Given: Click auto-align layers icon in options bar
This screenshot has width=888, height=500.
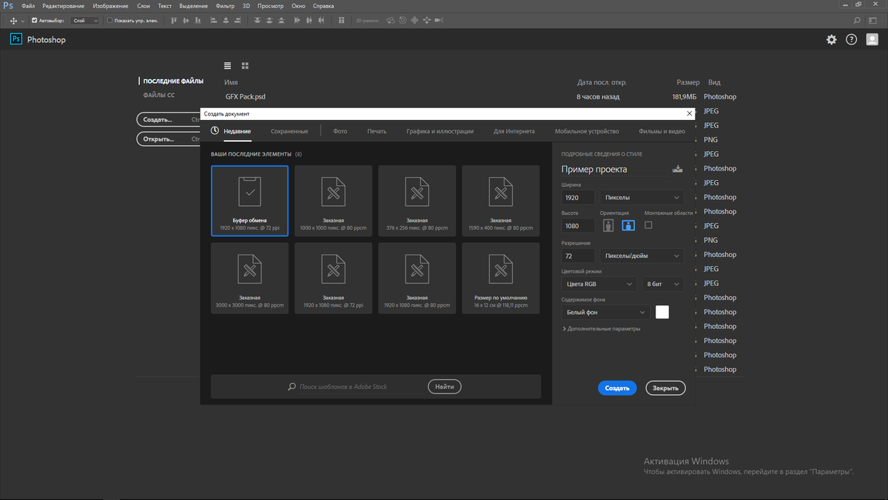Looking at the screenshot, I should (x=341, y=21).
